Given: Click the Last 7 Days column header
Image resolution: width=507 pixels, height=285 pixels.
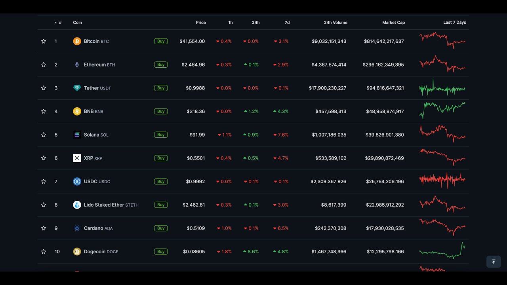Looking at the screenshot, I should (x=455, y=23).
